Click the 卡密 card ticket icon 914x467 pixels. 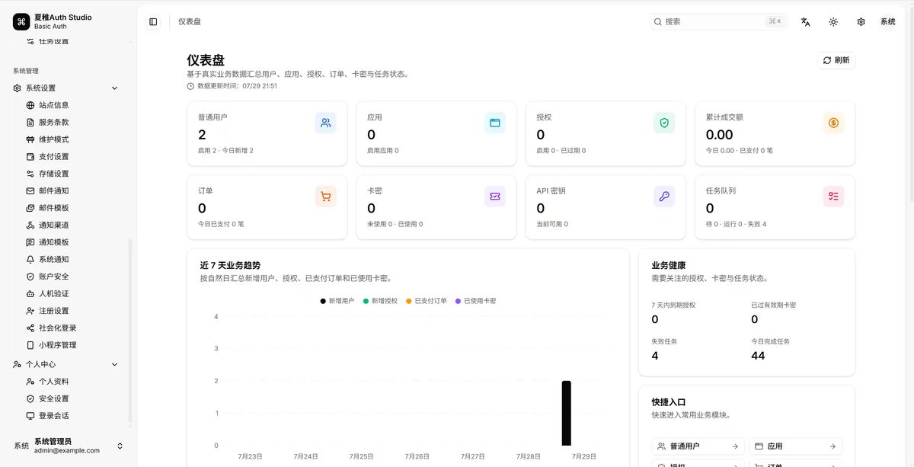pos(495,197)
